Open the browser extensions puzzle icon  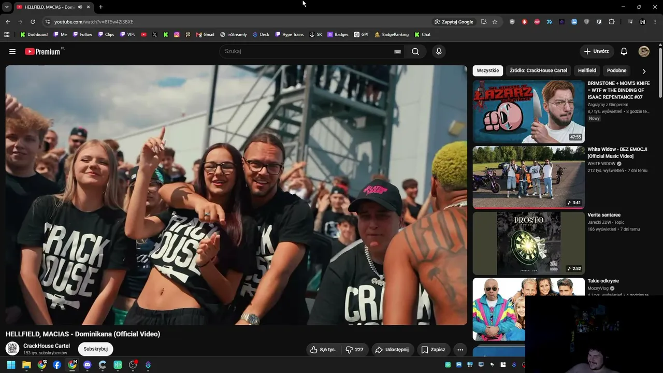(612, 22)
